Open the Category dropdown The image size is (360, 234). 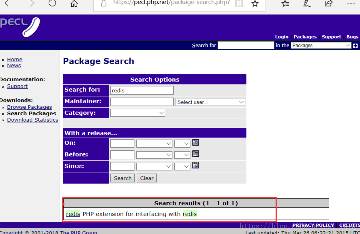138,113
